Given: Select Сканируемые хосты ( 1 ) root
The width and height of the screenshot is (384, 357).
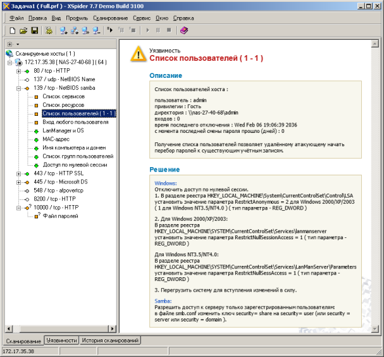Looking at the screenshot, I should tap(46, 53).
